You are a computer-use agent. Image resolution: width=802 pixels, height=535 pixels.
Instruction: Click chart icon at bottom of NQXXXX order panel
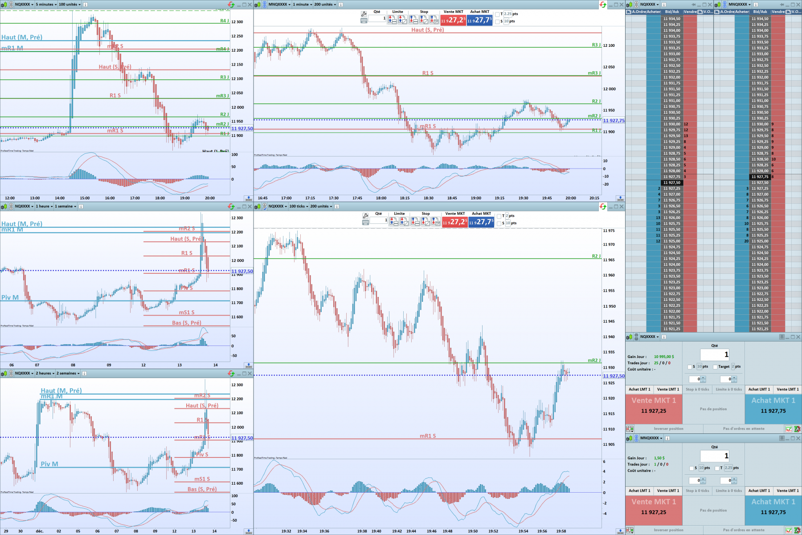(x=789, y=429)
